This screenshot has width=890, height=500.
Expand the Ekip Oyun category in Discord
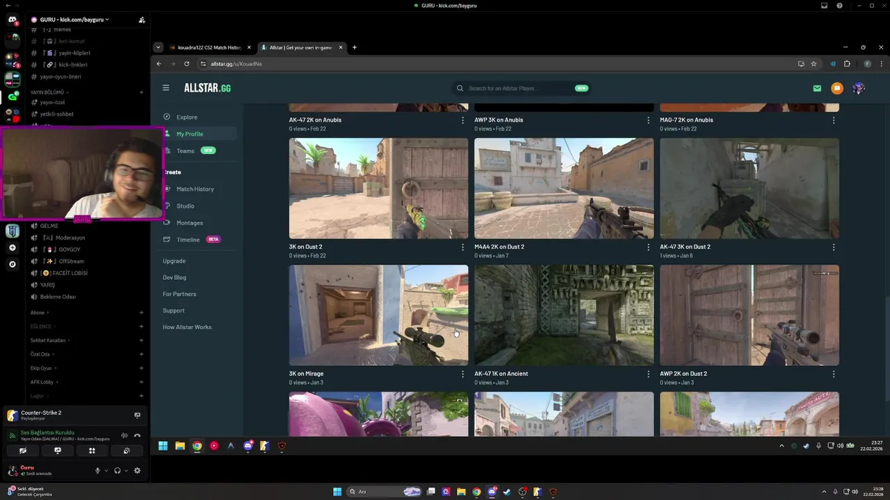point(42,368)
